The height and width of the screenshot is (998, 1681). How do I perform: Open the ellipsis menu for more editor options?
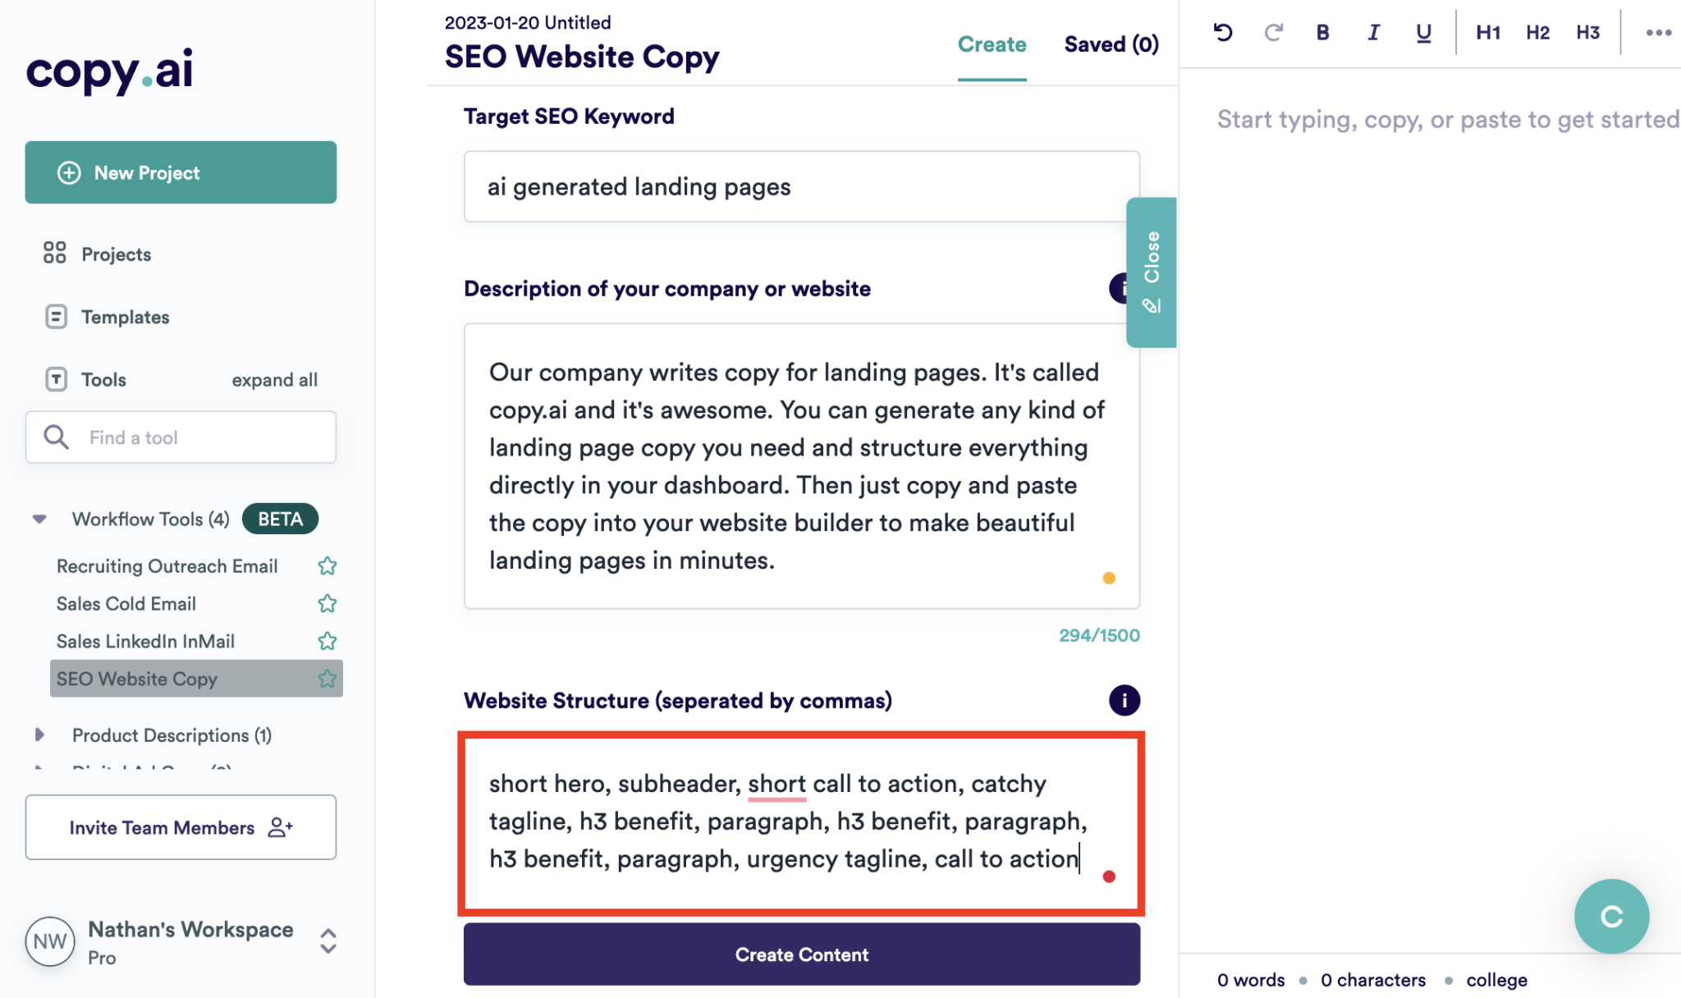point(1659,32)
